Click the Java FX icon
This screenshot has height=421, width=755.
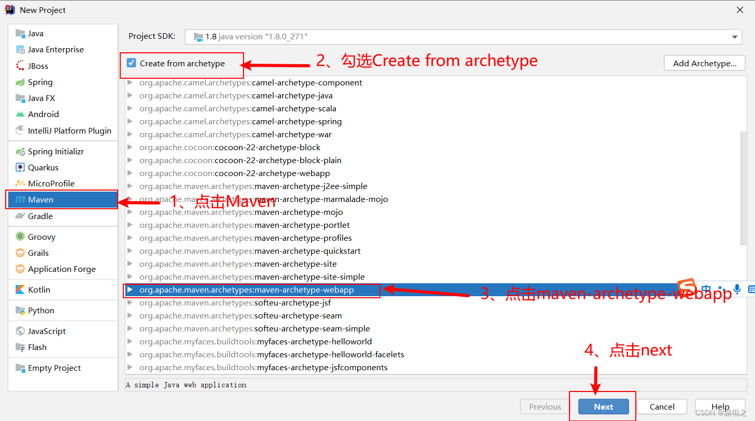[20, 98]
